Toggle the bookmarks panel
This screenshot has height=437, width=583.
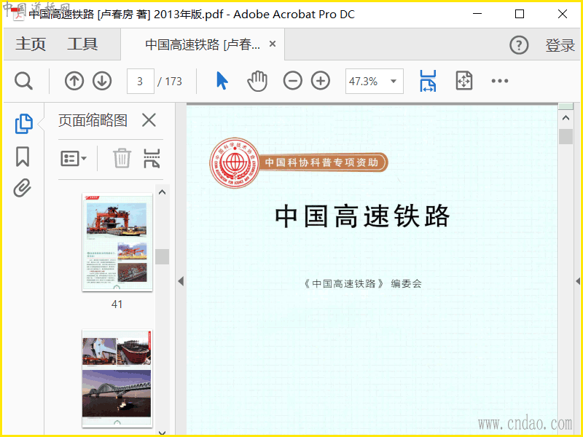pyautogui.click(x=23, y=157)
